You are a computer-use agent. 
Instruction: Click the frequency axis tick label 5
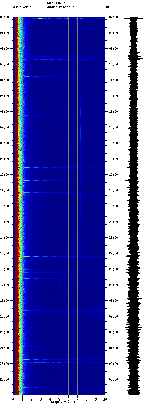pos(59,399)
